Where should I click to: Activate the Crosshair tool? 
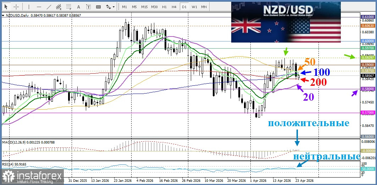click(16, 7)
